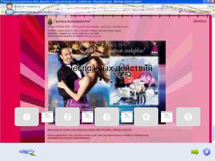
Task: Select step tile number 2
Action: (67, 117)
